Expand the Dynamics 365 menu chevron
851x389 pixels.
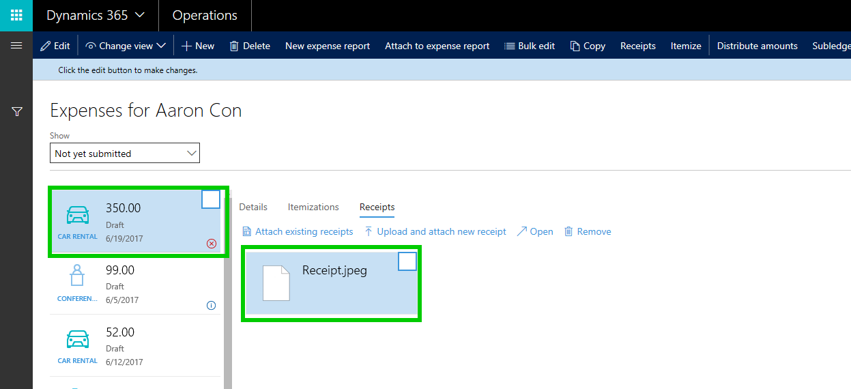(x=140, y=15)
